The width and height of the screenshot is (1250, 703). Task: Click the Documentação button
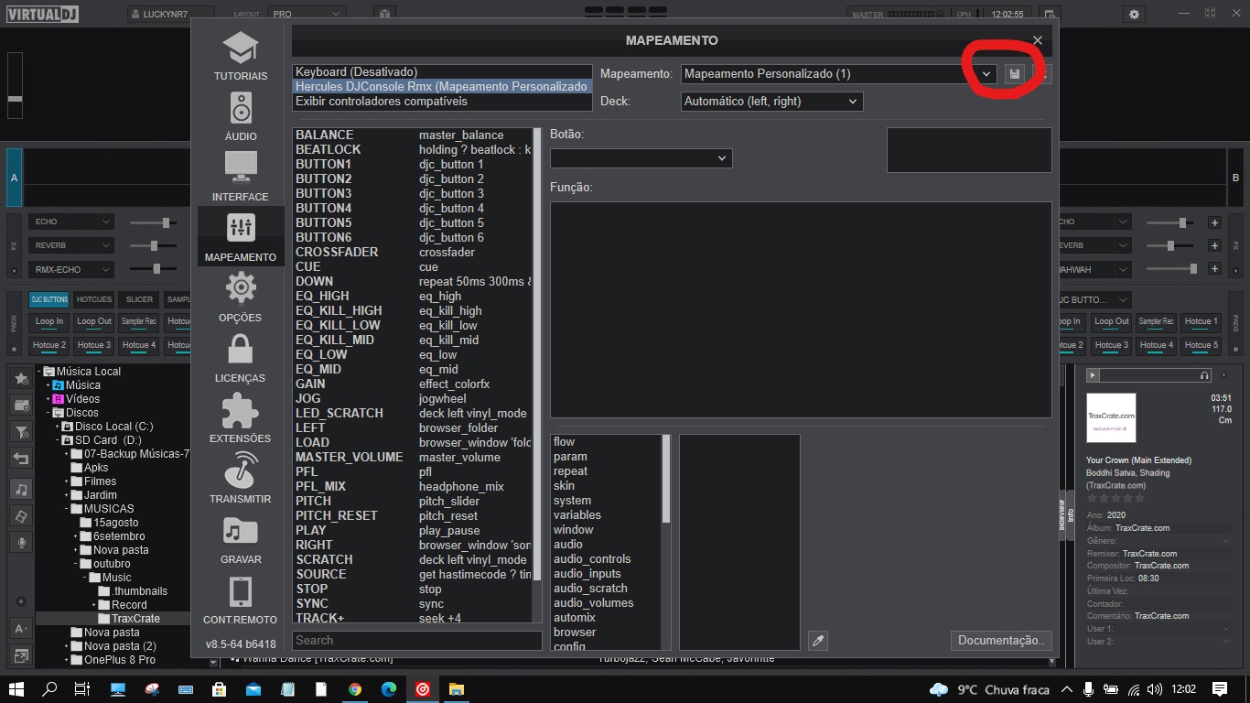click(1001, 641)
